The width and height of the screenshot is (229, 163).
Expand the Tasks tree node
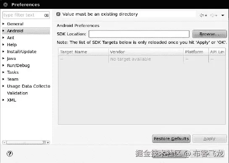(x=3, y=72)
